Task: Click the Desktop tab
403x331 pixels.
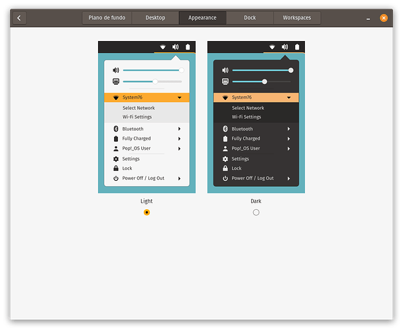Action: pyautogui.click(x=155, y=18)
